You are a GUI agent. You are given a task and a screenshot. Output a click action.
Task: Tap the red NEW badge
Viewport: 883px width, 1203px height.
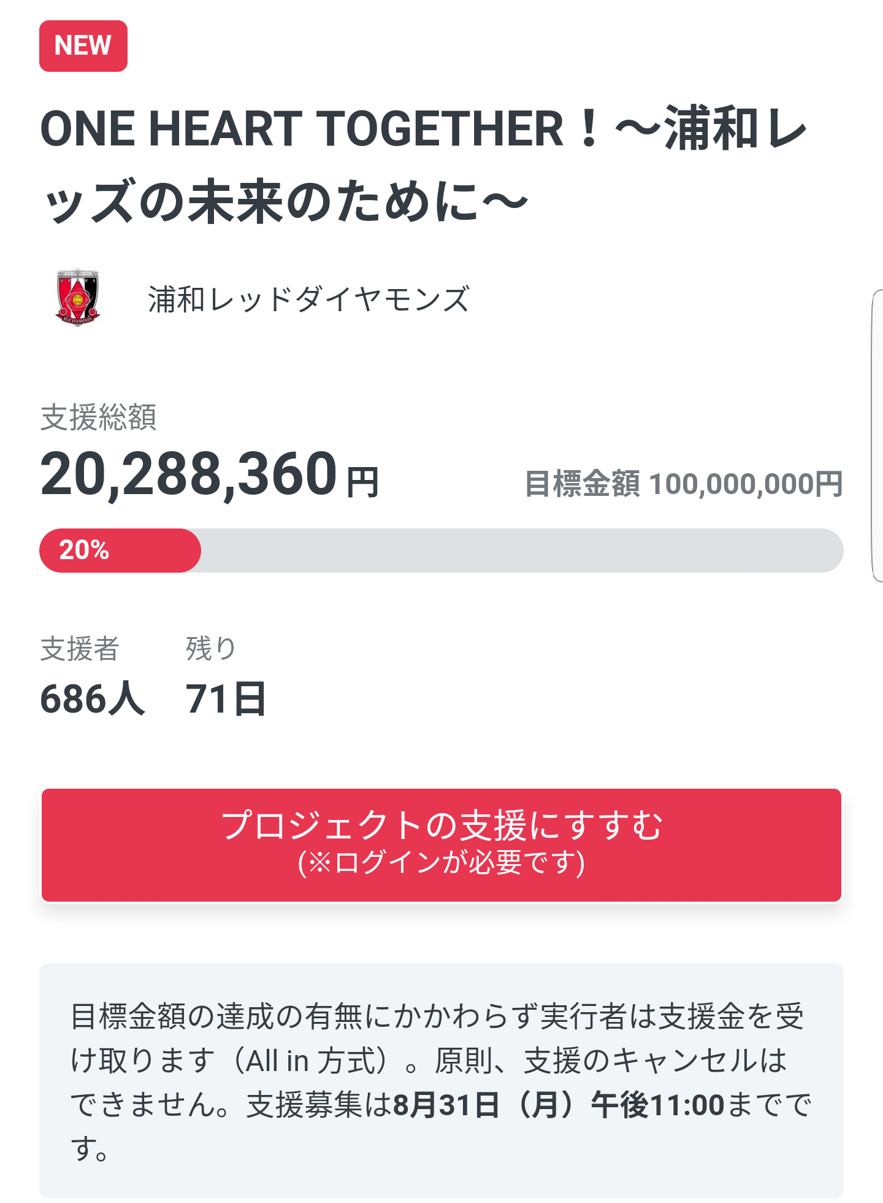[x=83, y=46]
